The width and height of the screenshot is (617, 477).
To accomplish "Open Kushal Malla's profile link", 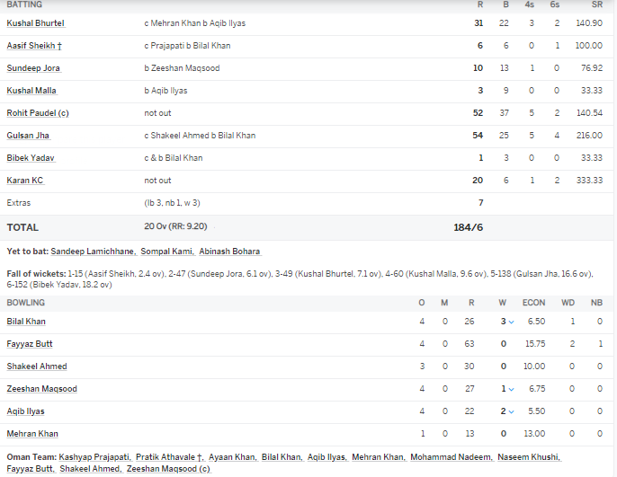I will [x=31, y=91].
